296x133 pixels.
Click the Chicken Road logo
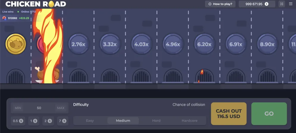click(36, 4)
